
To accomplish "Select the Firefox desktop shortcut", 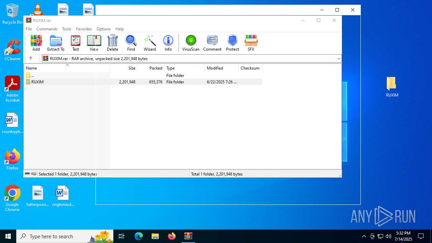I will tap(12, 160).
